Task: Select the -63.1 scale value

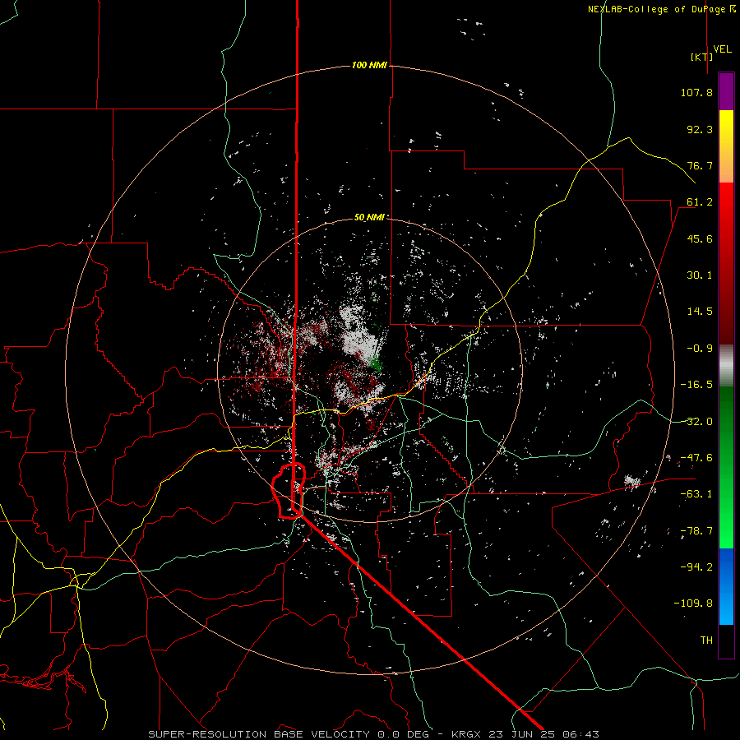Action: (696, 494)
